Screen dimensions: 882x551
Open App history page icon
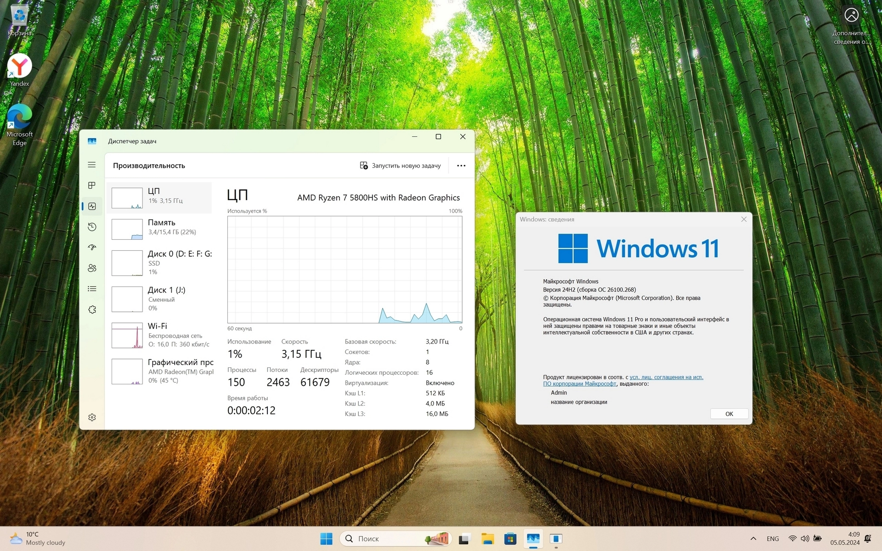click(x=92, y=227)
